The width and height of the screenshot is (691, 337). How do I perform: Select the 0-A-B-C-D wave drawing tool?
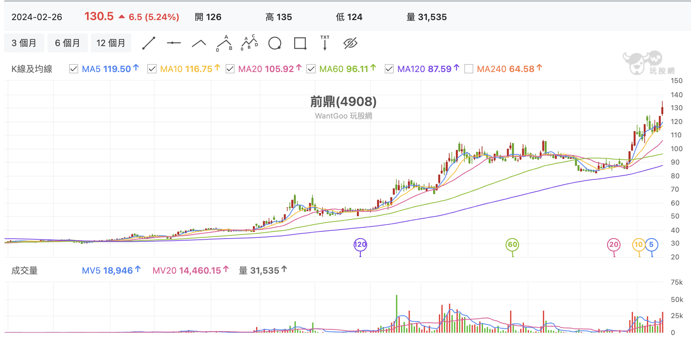coord(249,43)
